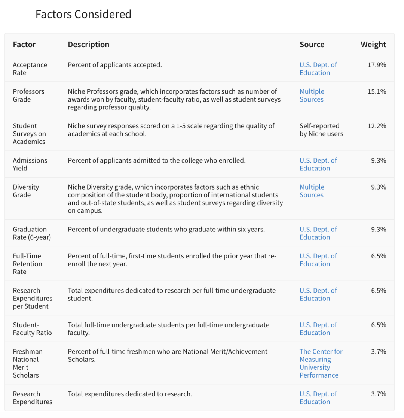The width and height of the screenshot is (404, 418).
Task: Open source link in last Research Expenditures row
Action: tap(318, 398)
